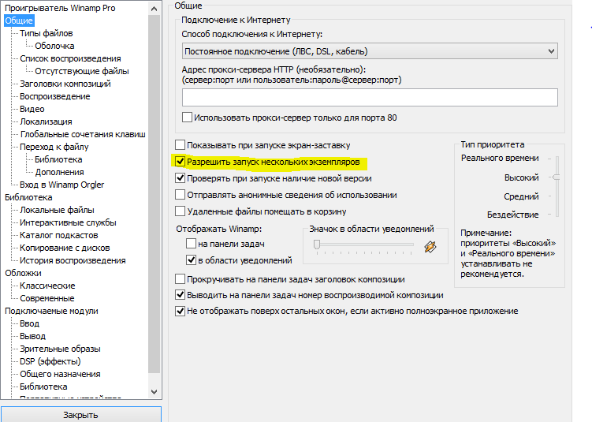The image size is (592, 422).
Task: Click Реального времени priority label
Action: [500, 158]
